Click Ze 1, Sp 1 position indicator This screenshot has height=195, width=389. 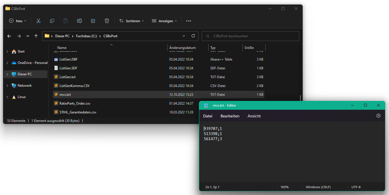coord(212,187)
